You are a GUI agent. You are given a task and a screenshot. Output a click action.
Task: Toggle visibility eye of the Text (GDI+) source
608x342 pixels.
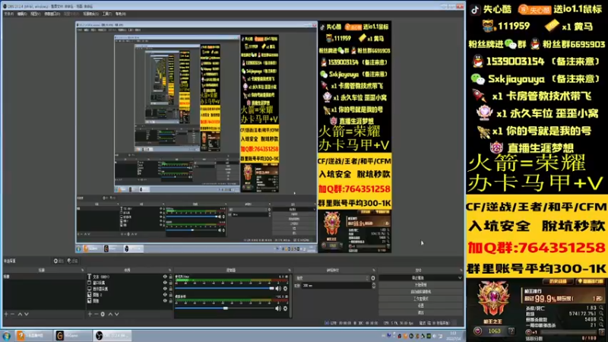[x=165, y=277]
